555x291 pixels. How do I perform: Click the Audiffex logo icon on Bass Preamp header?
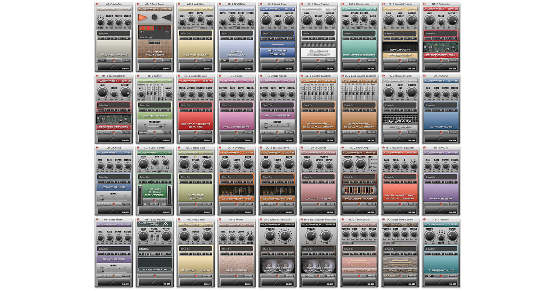point(166,224)
